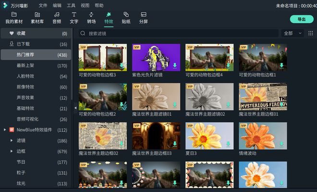Expand the NewBlue特效插件 category
This screenshot has width=317, height=192.
5,129
